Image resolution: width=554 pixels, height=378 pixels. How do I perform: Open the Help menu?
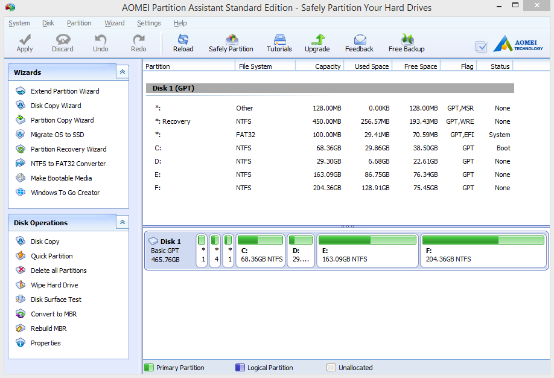pos(180,23)
